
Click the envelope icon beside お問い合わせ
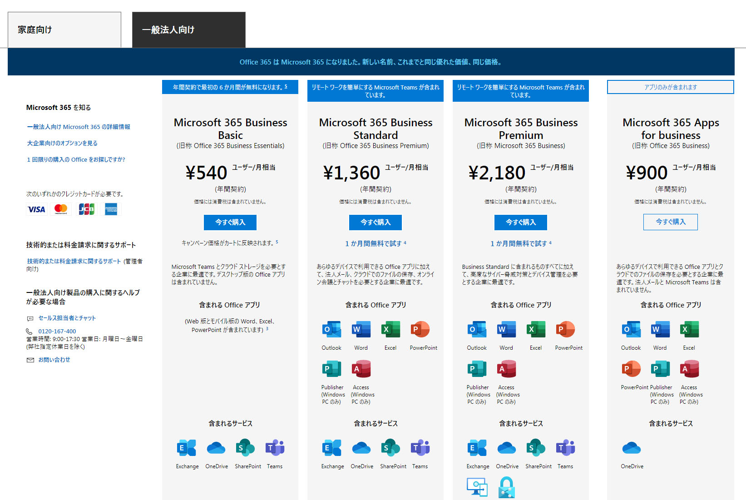[30, 360]
